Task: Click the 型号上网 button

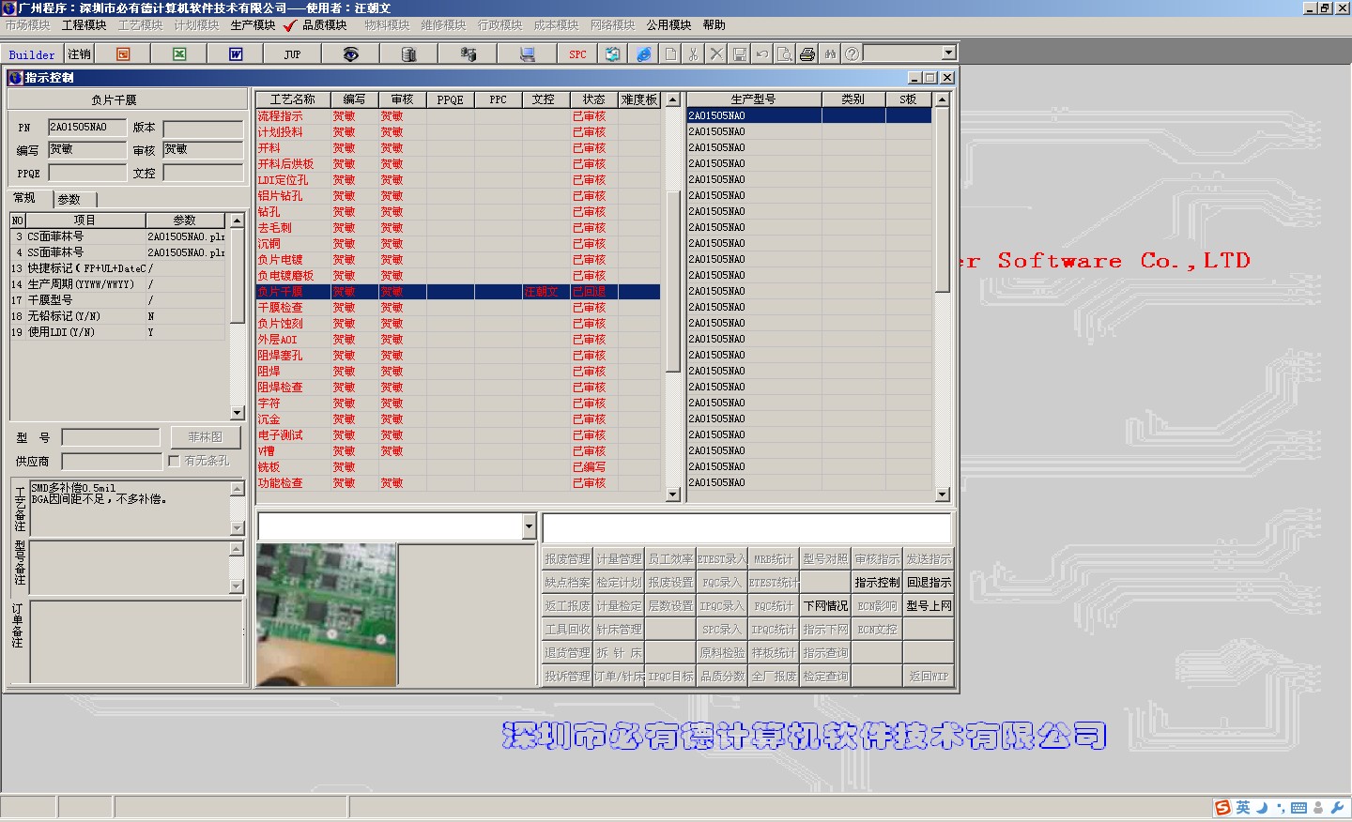Action: [x=929, y=606]
